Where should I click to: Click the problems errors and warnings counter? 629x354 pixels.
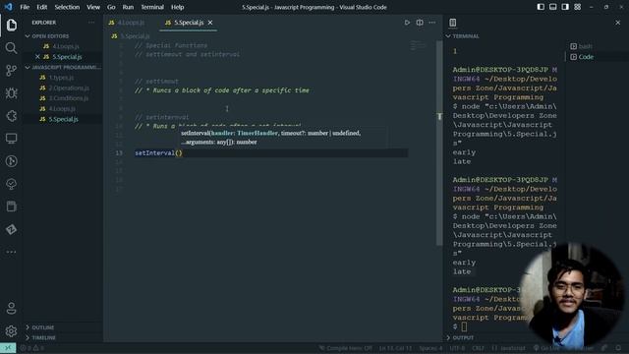pos(31,348)
